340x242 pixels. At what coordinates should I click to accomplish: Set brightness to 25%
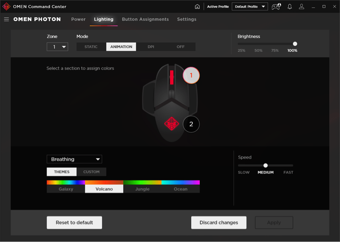(241, 51)
